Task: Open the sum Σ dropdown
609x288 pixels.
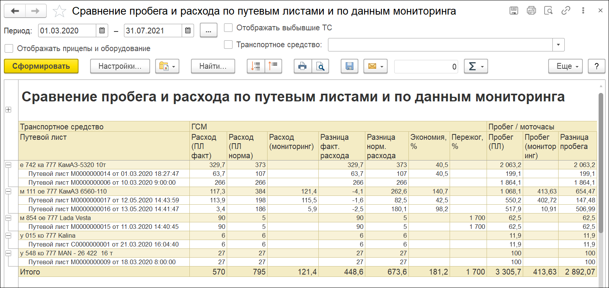Action: tap(476, 66)
